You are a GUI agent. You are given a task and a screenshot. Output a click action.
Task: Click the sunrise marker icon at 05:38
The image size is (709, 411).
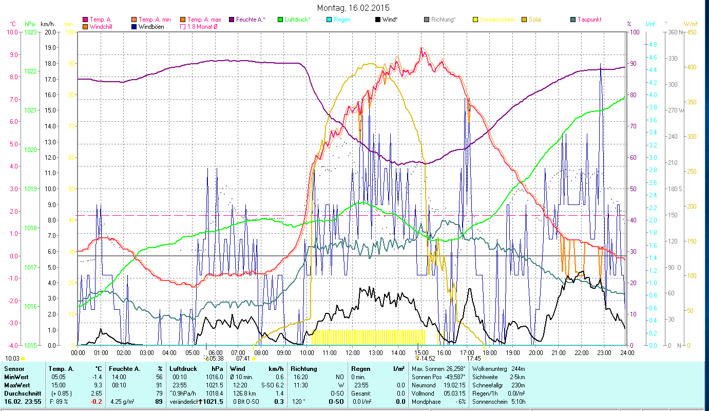tap(207, 359)
